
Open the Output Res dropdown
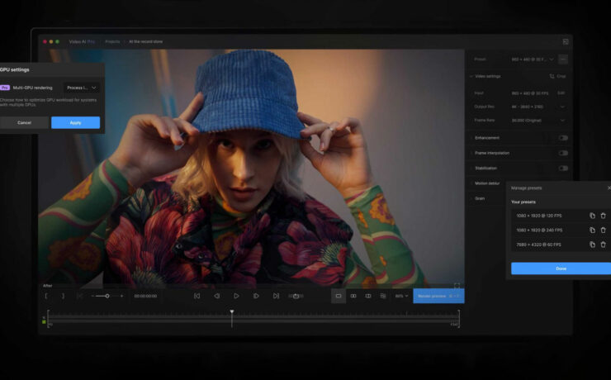point(538,107)
